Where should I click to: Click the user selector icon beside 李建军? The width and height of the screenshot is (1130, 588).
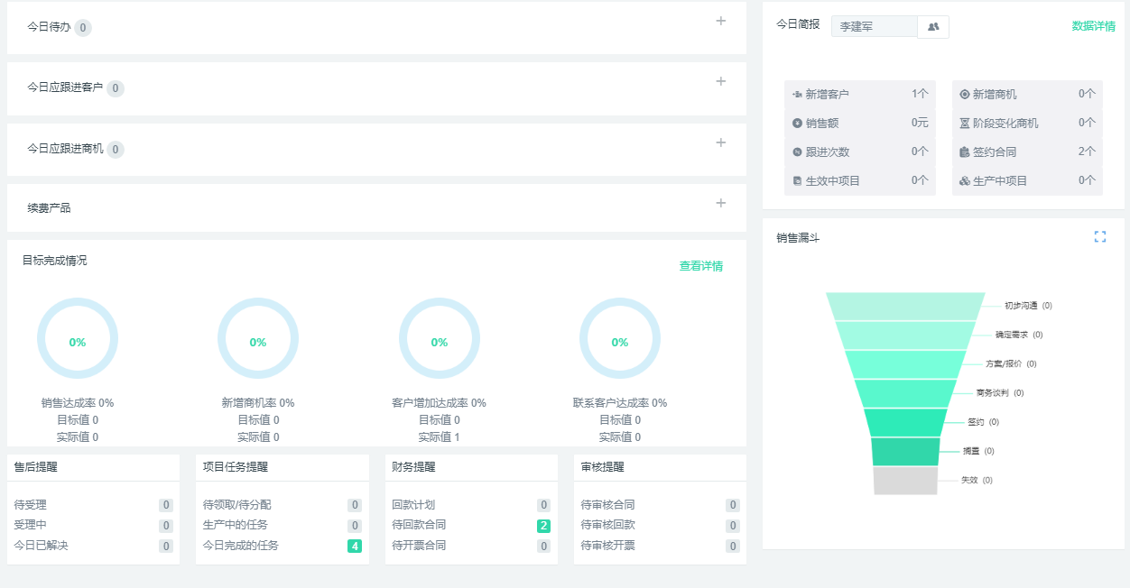click(x=933, y=27)
